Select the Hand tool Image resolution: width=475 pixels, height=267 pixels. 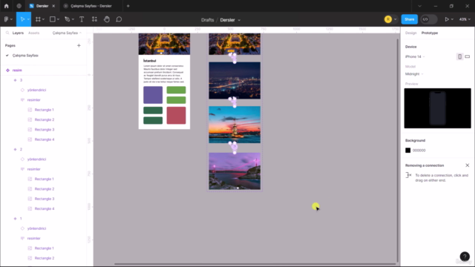[x=107, y=19]
